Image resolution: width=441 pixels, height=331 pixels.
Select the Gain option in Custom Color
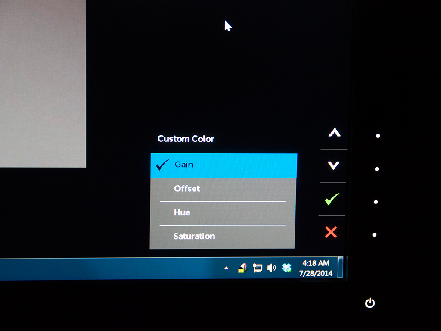(224, 165)
